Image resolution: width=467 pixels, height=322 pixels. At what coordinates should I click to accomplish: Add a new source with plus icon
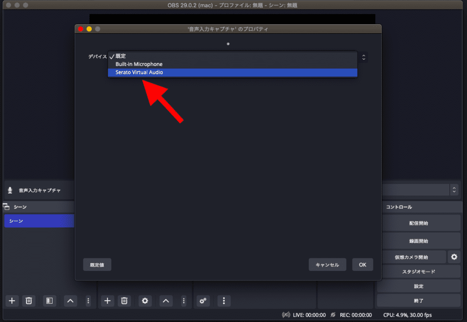108,301
